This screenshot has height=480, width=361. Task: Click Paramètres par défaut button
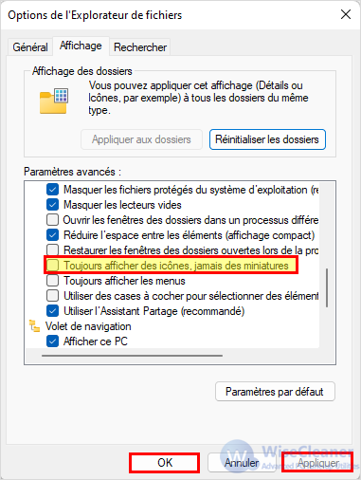(275, 392)
